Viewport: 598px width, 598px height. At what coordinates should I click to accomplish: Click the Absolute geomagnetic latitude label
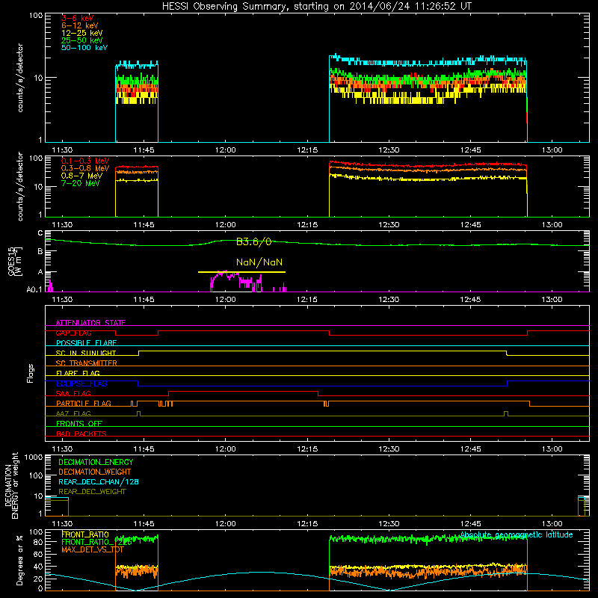tap(517, 534)
